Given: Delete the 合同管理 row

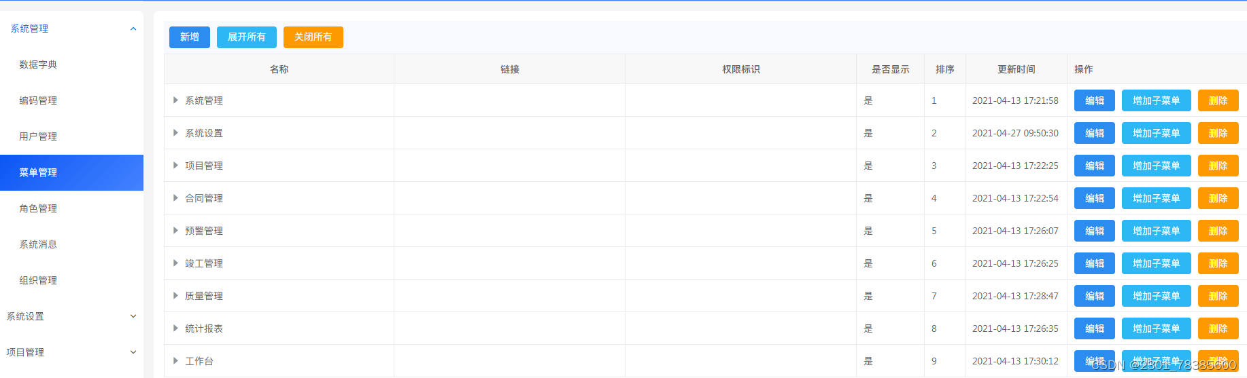Looking at the screenshot, I should point(1218,198).
